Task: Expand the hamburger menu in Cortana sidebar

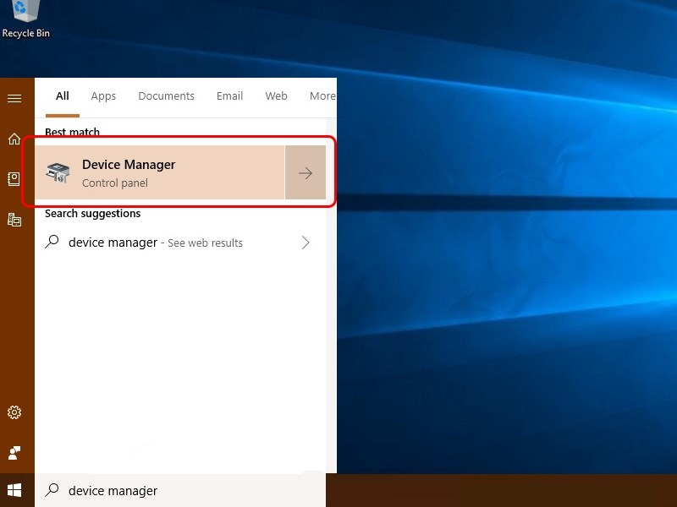Action: (x=14, y=99)
